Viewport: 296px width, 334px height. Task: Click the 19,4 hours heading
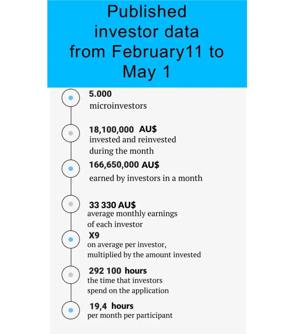[112, 306]
